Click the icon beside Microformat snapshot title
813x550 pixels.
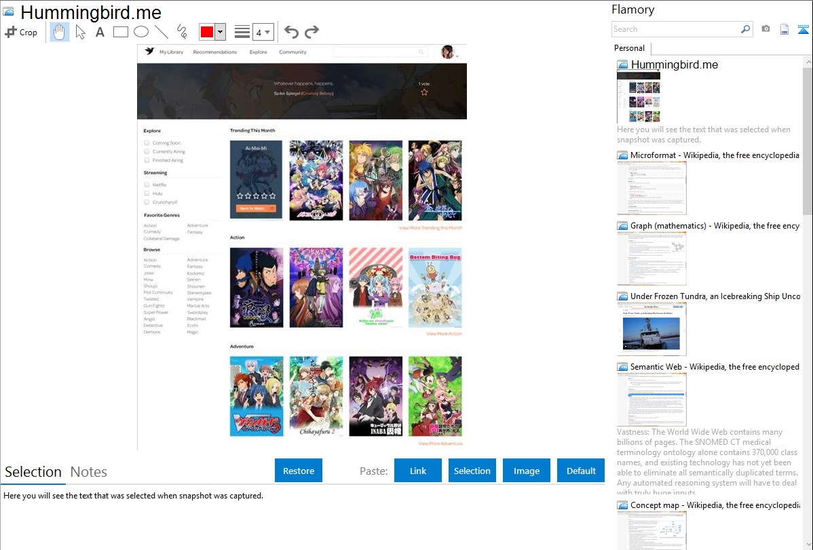622,155
